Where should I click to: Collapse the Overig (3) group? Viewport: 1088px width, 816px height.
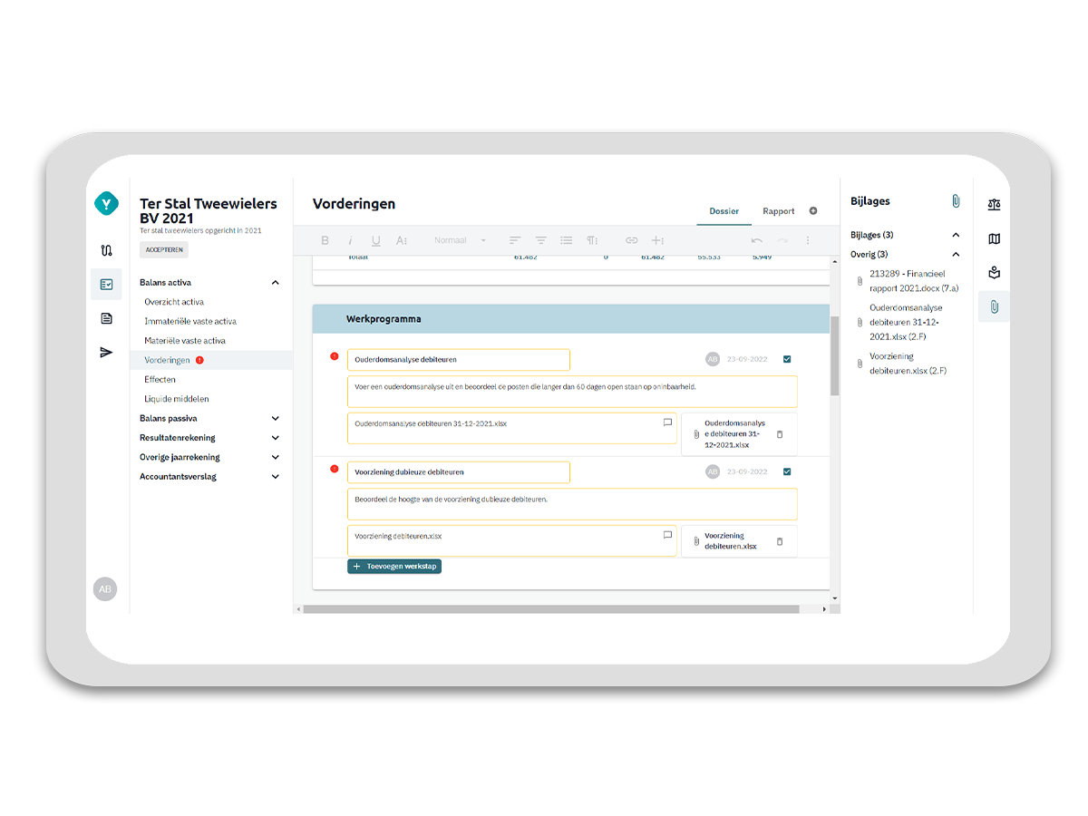tap(956, 255)
